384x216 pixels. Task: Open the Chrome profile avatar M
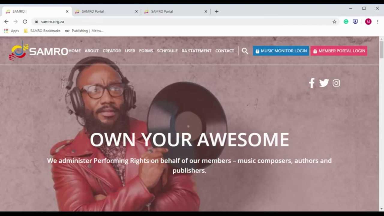[x=368, y=22]
